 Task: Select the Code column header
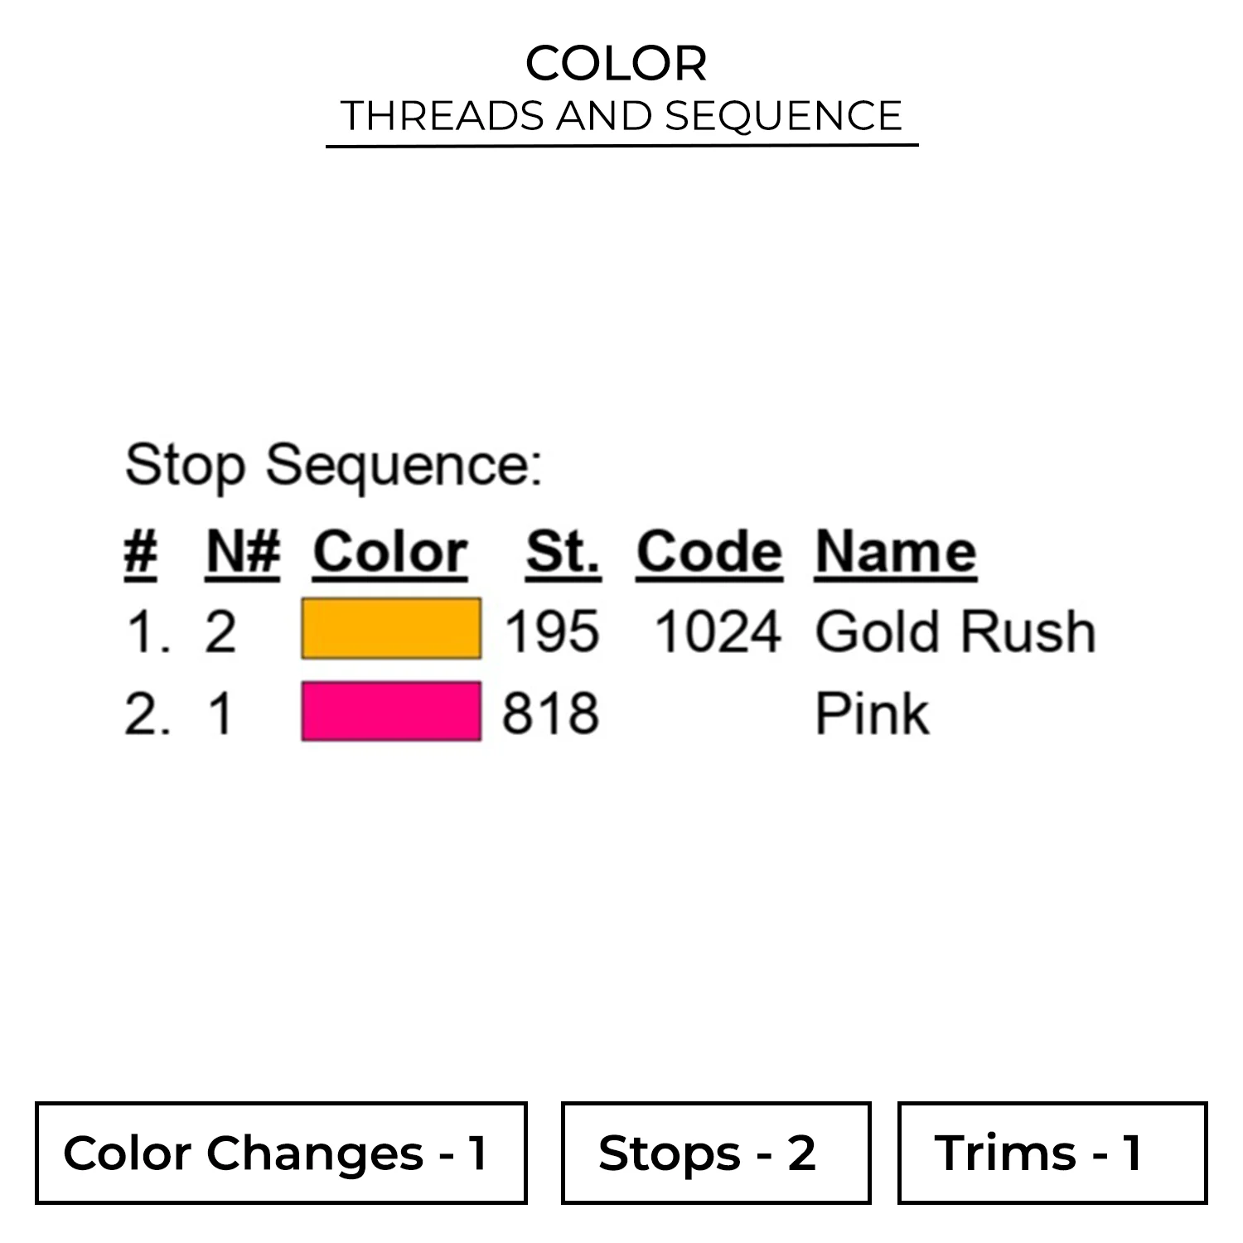click(709, 552)
